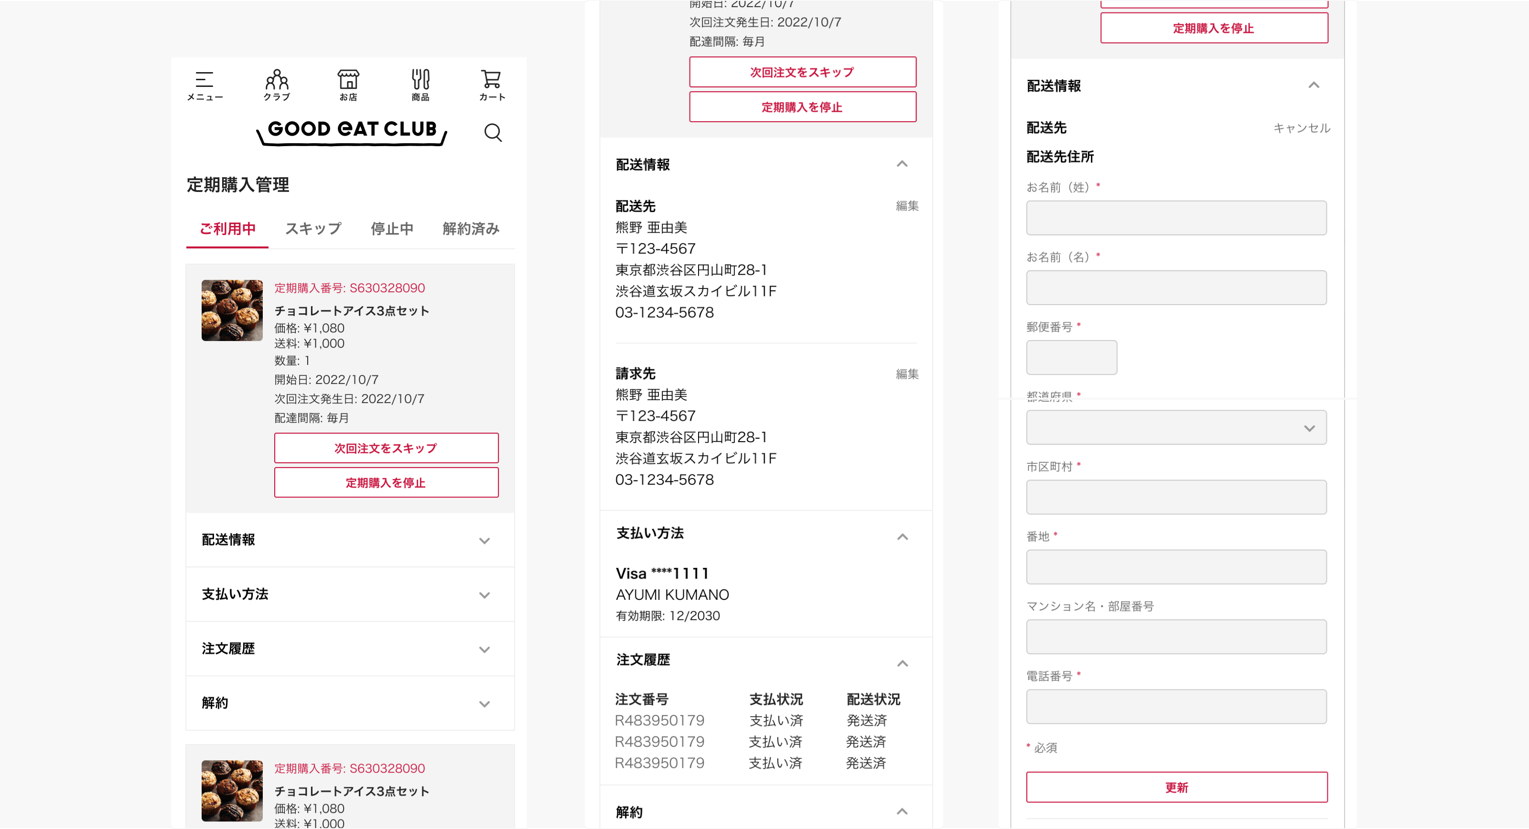
Task: Click the キャンセル link beside 配送先
Action: coord(1301,128)
